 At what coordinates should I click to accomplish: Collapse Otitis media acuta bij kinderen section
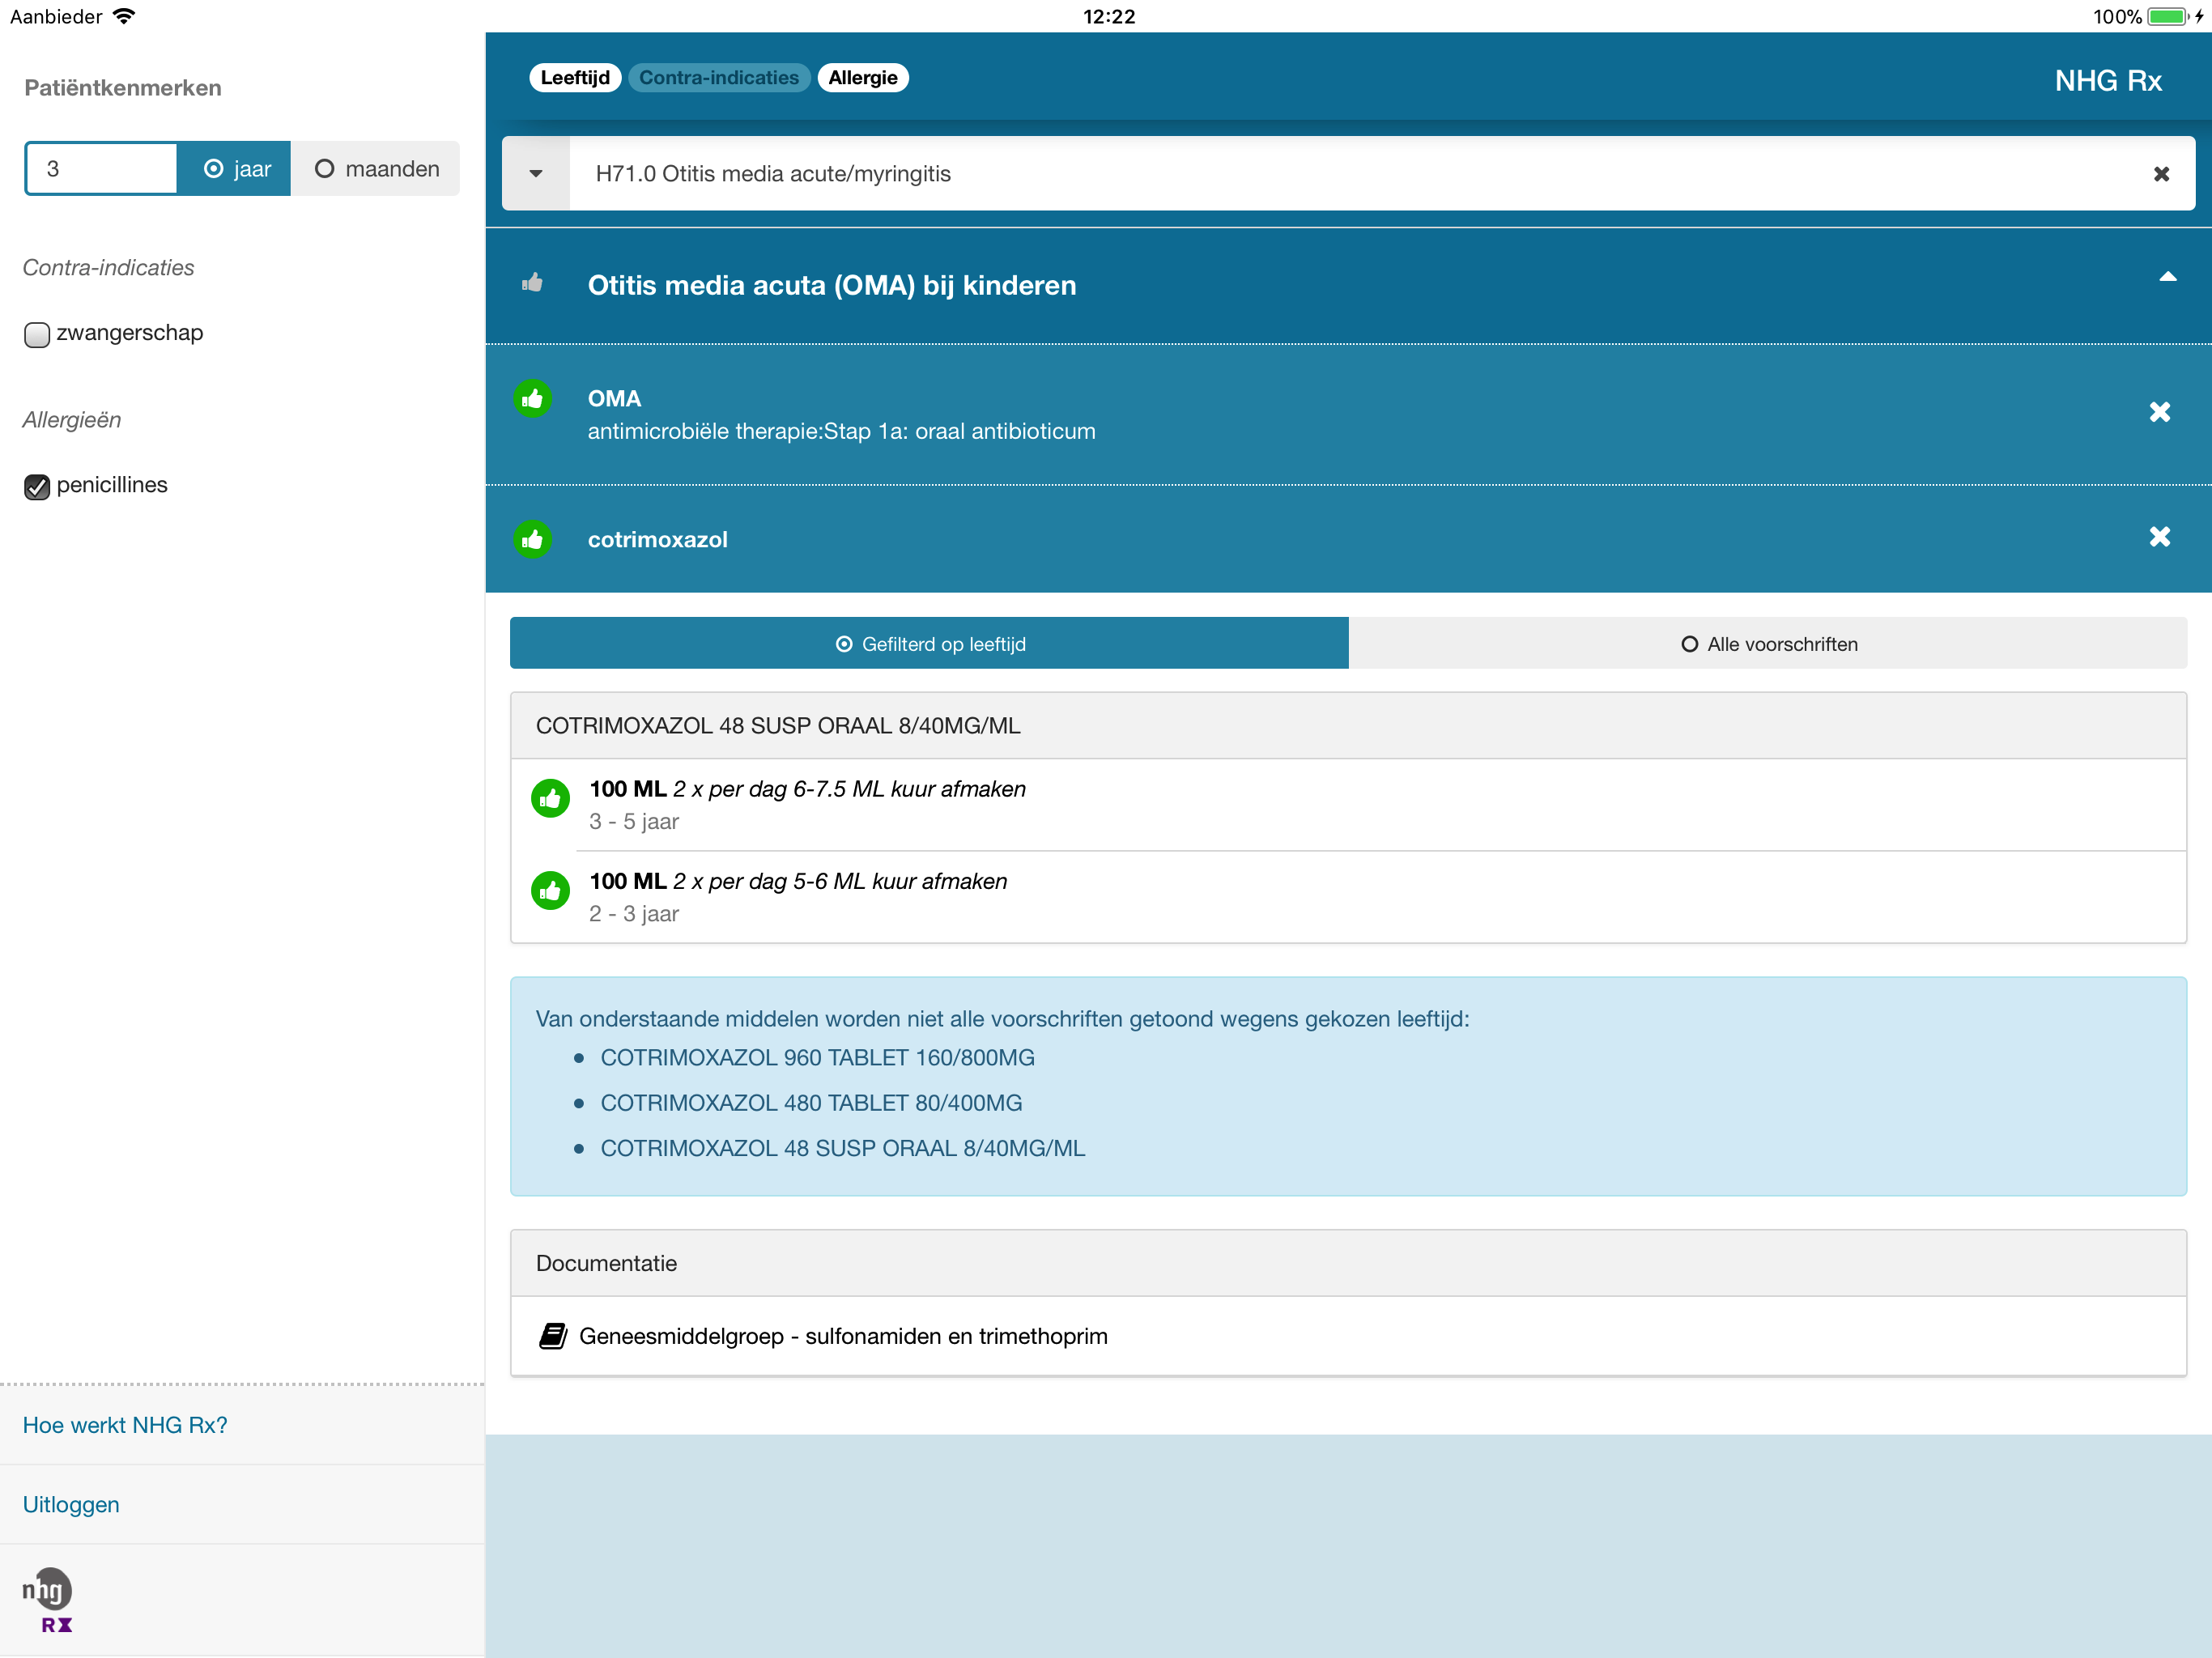2167,277
